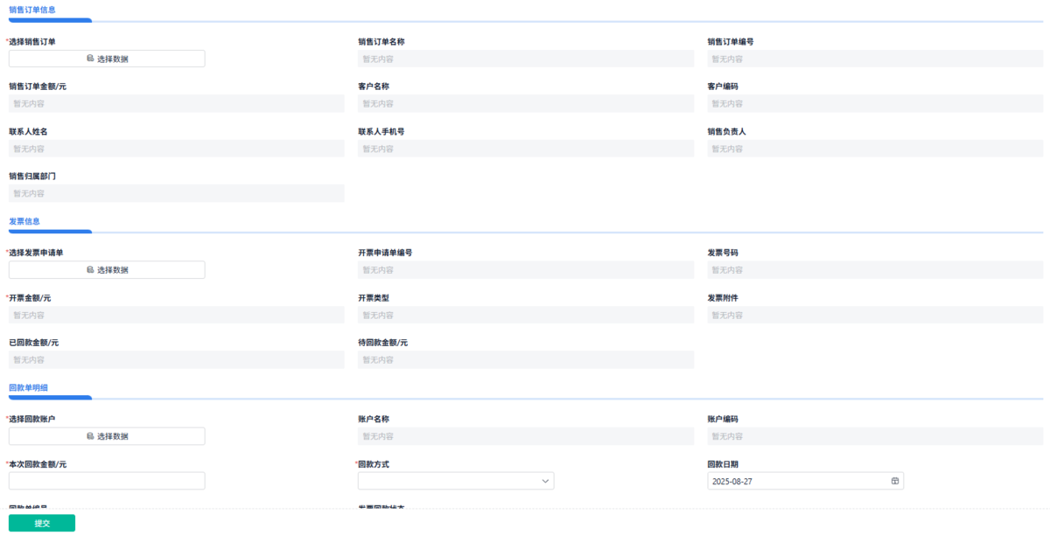The height and width of the screenshot is (535, 1050).
Task: Click the 发票号码 field
Action: pos(875,270)
